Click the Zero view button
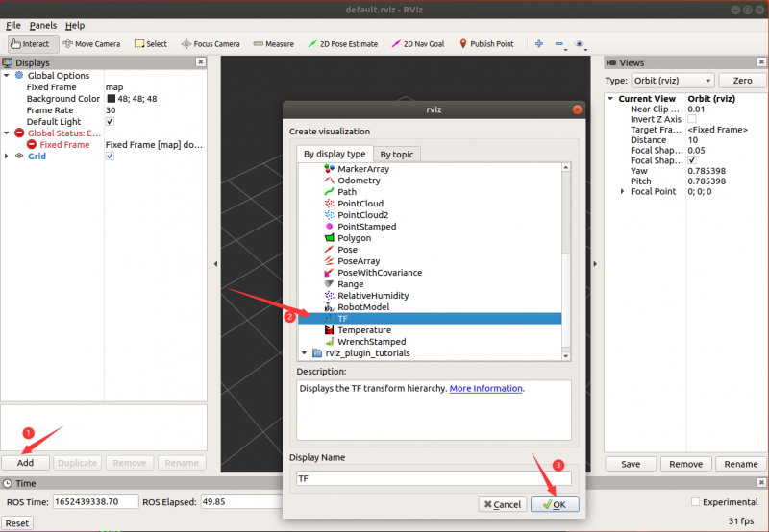 click(742, 81)
